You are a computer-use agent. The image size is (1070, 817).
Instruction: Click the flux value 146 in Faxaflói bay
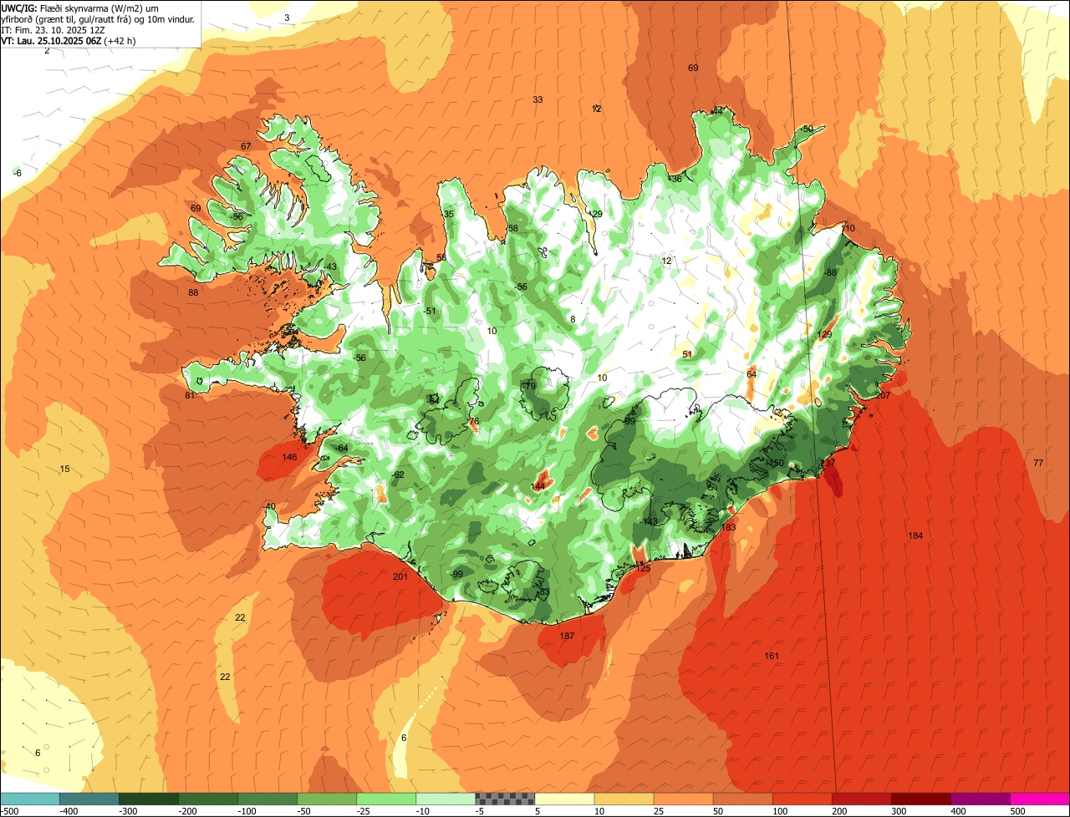(x=289, y=457)
